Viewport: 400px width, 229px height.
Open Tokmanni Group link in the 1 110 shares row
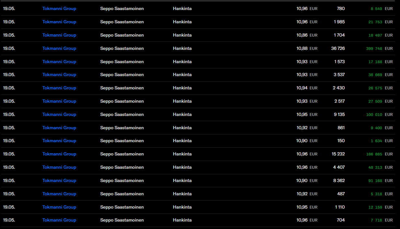tap(59, 207)
